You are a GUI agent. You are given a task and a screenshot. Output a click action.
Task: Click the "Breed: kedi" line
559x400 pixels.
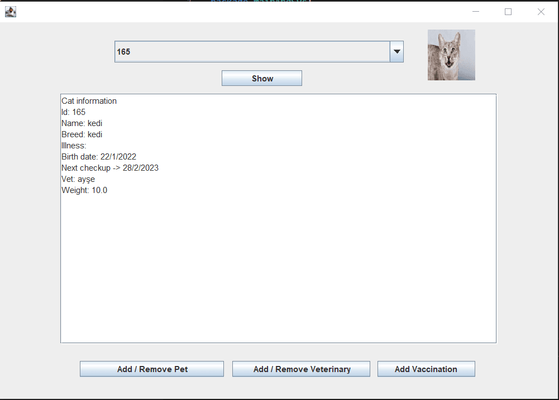click(82, 134)
